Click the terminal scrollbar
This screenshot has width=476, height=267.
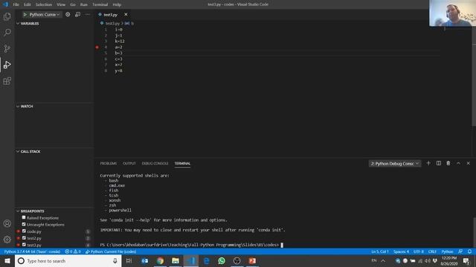[x=475, y=232]
